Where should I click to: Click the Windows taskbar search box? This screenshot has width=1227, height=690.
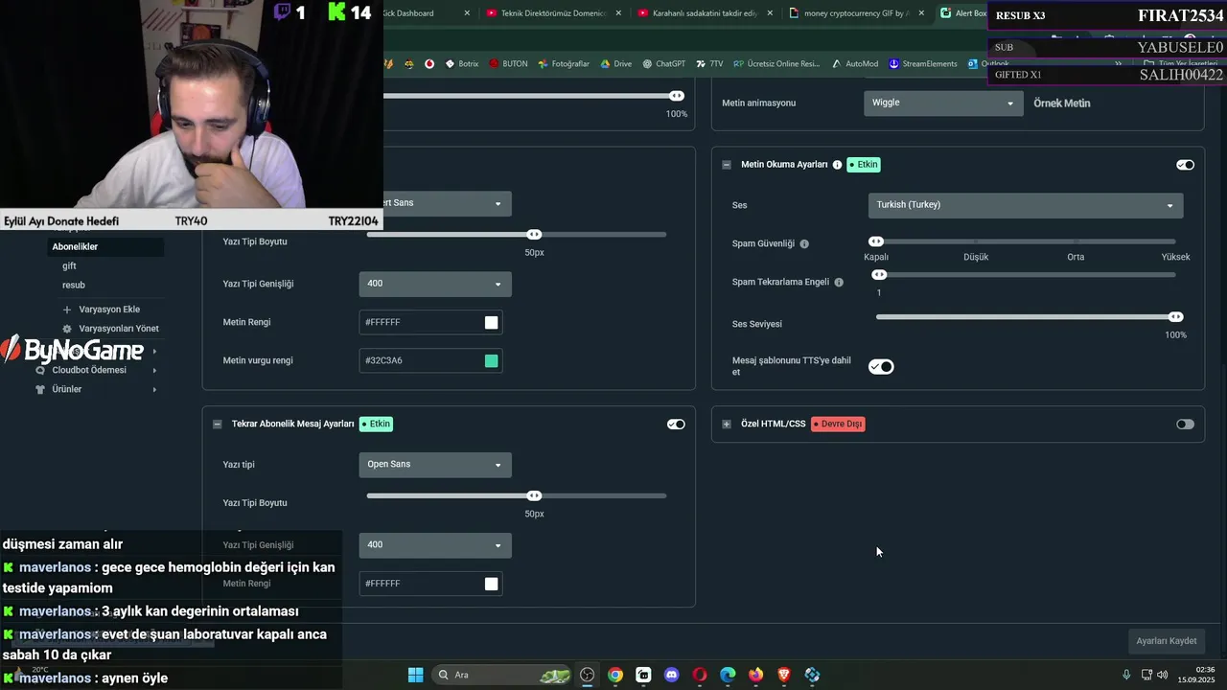(503, 675)
